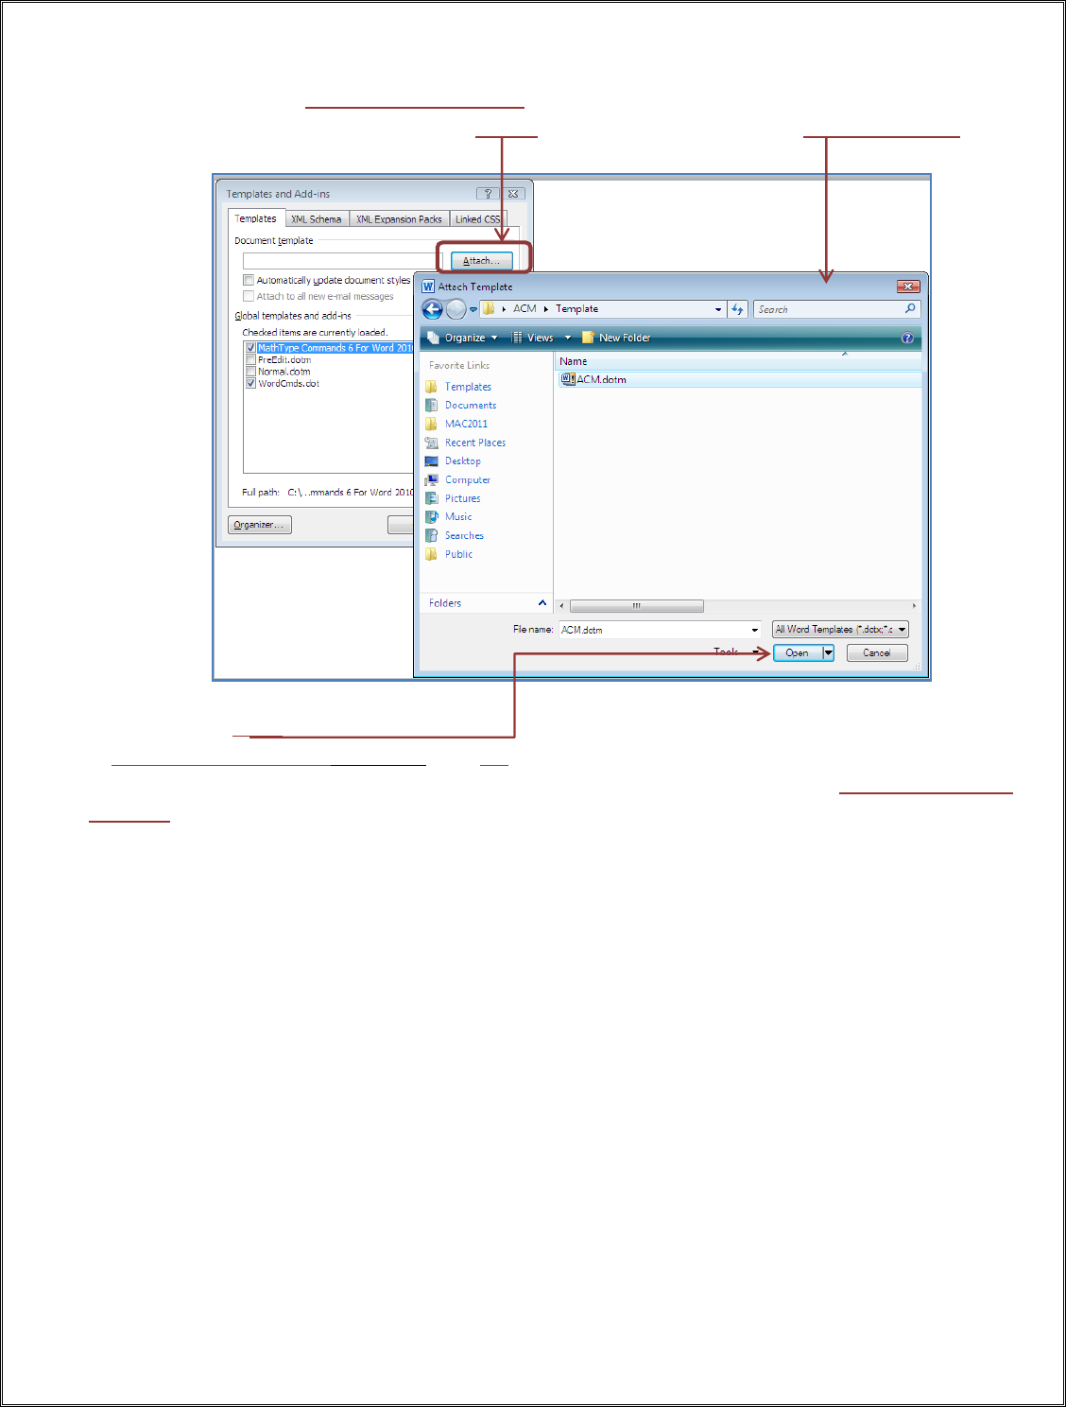The height and width of the screenshot is (1407, 1066).
Task: Click the New Folder button
Action: (616, 338)
